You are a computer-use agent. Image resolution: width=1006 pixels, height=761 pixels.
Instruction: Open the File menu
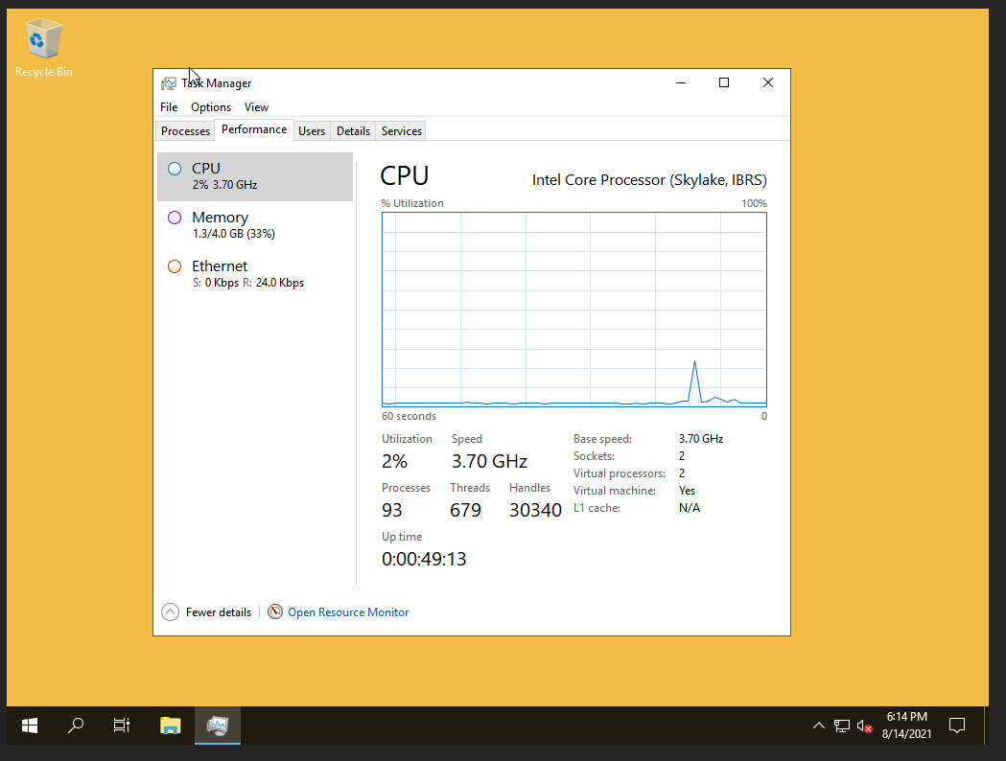point(169,107)
